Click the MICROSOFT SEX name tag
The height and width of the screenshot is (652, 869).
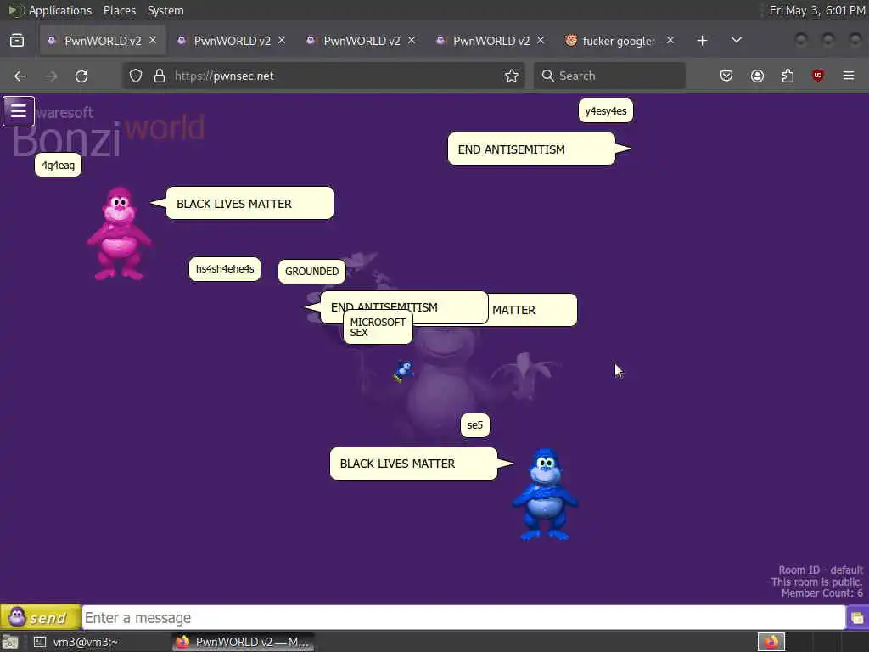click(378, 327)
